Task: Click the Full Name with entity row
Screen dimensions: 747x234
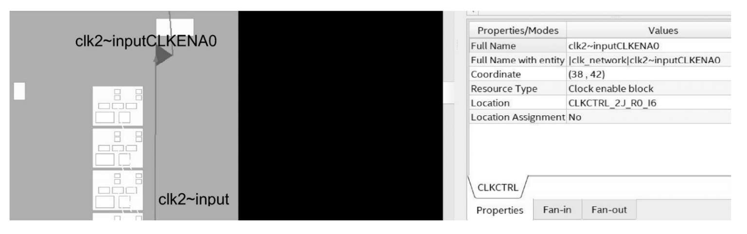Action: (x=600, y=60)
